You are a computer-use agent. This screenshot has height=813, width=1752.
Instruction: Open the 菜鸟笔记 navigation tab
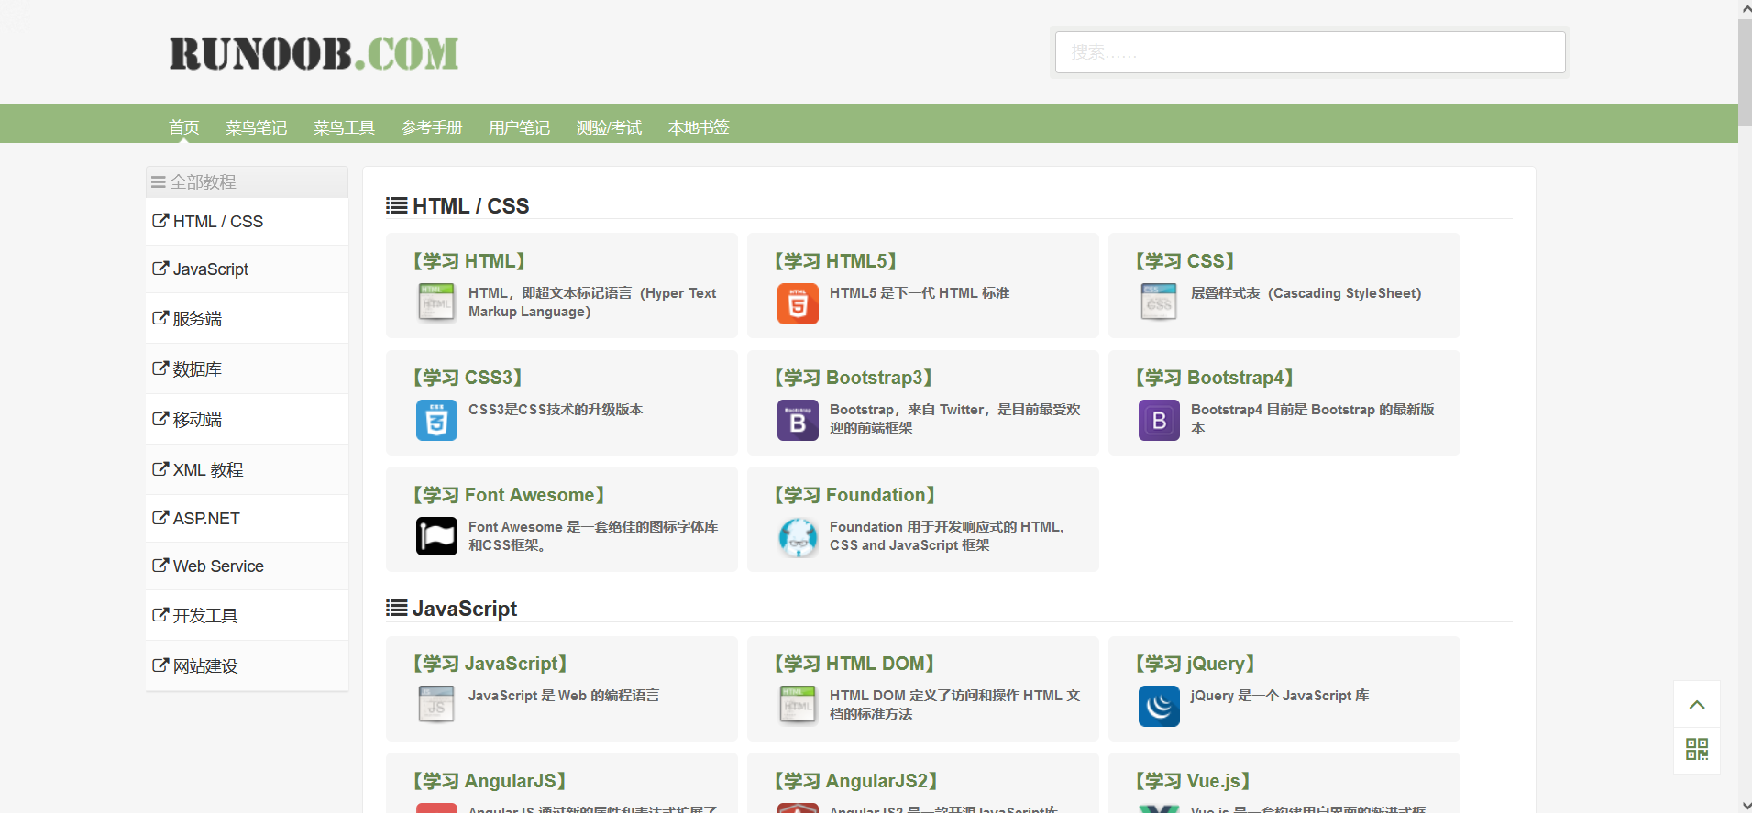257,127
